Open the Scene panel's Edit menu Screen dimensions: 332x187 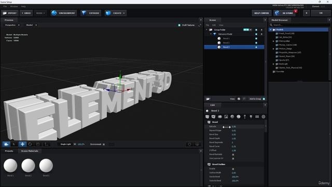(214, 25)
